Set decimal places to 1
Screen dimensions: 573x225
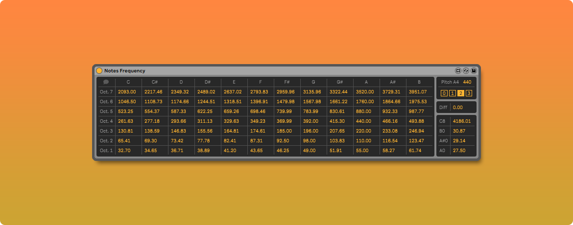click(x=453, y=93)
